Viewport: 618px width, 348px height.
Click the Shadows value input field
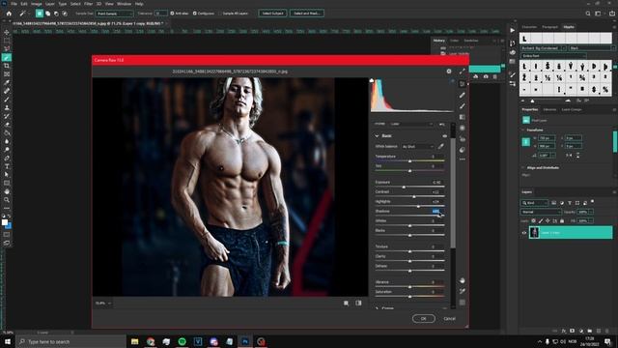pyautogui.click(x=435, y=211)
